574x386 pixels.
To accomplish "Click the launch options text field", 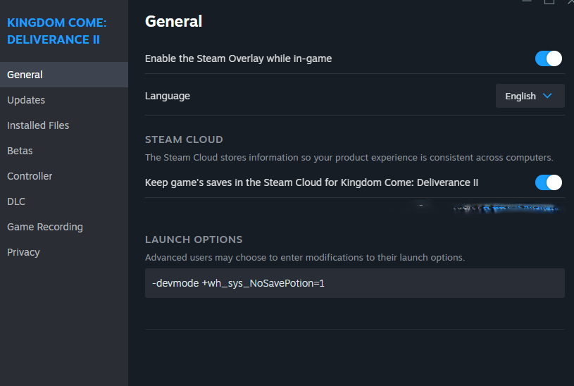I will (x=354, y=283).
